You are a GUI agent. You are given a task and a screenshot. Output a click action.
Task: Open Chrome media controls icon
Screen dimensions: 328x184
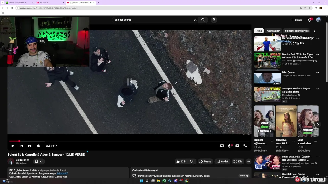point(316,8)
